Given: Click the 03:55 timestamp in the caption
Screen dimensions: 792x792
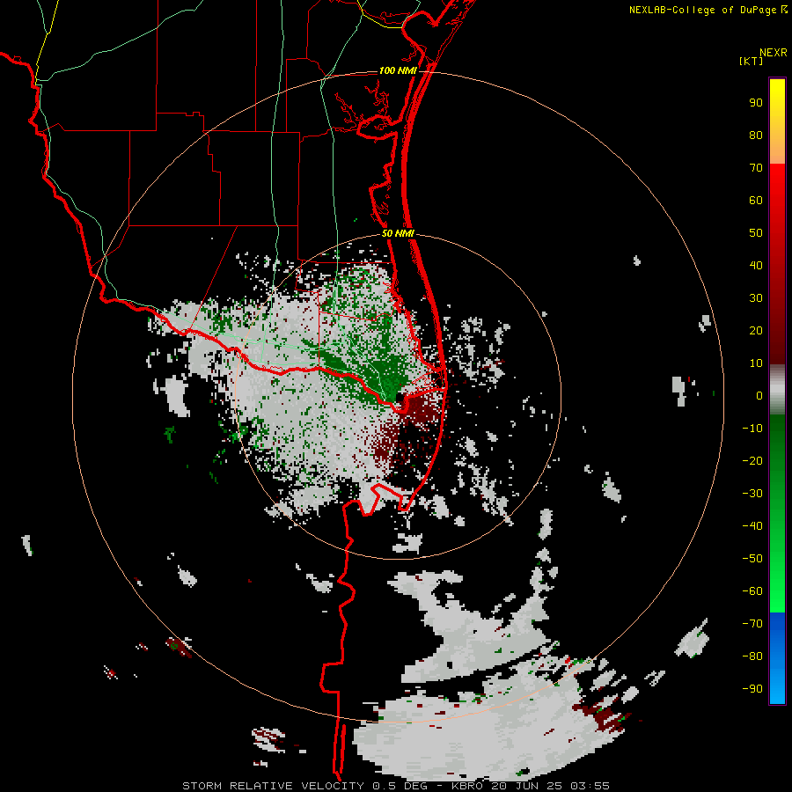Looking at the screenshot, I should click(590, 786).
